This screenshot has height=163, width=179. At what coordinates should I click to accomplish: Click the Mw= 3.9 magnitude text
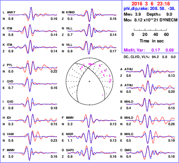pos(132,14)
